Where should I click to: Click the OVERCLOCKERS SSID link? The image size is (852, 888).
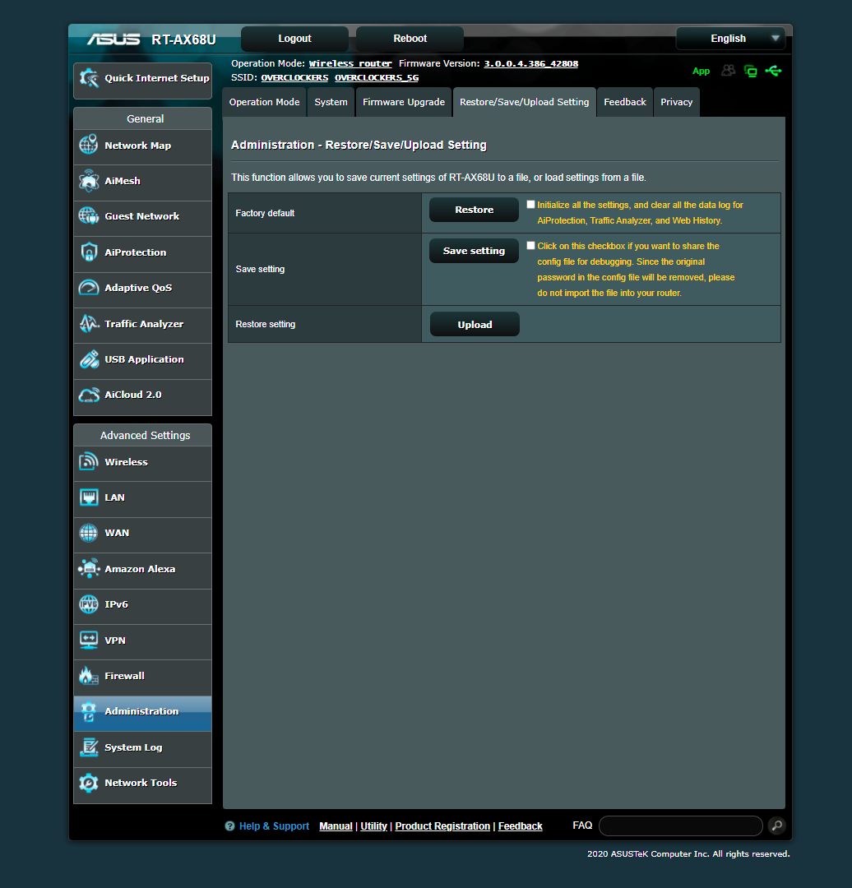point(294,77)
